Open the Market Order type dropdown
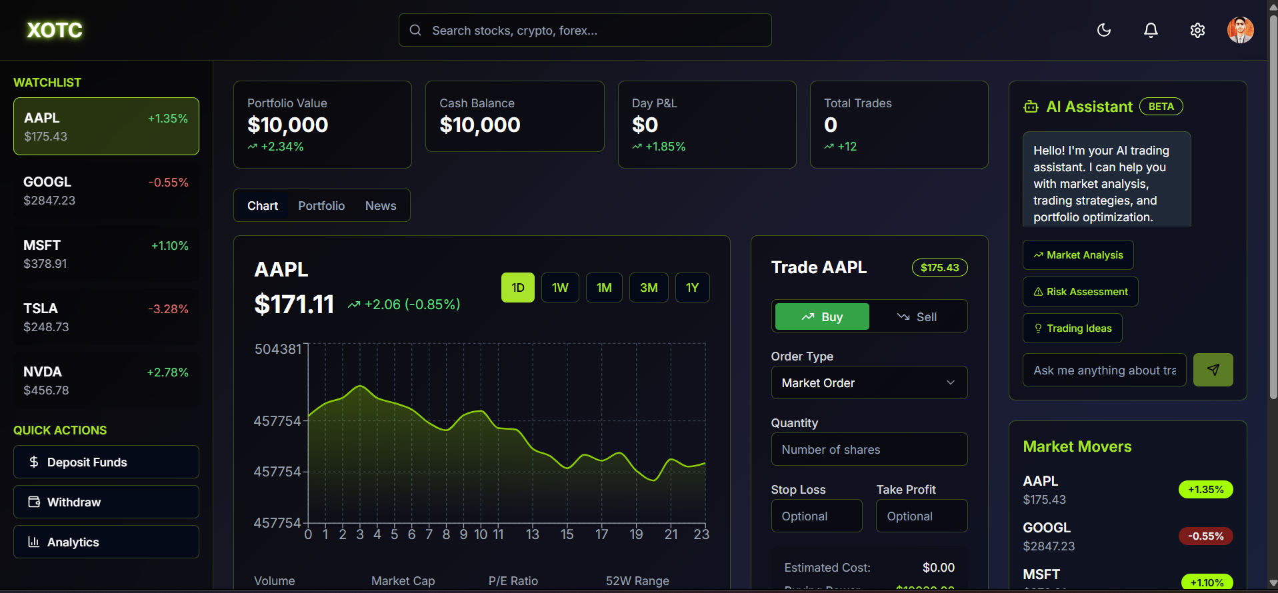 (869, 382)
